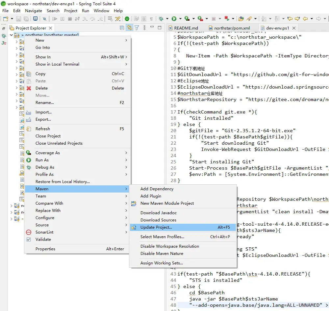The width and height of the screenshot is (329, 311).
Task: Click the Debug bug icon in toolbar
Action: pyautogui.click(x=161, y=19)
